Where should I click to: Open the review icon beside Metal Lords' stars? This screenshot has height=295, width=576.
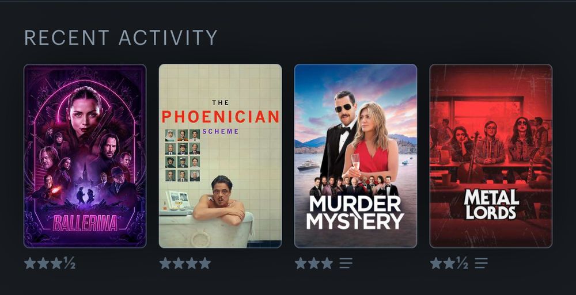(x=481, y=263)
